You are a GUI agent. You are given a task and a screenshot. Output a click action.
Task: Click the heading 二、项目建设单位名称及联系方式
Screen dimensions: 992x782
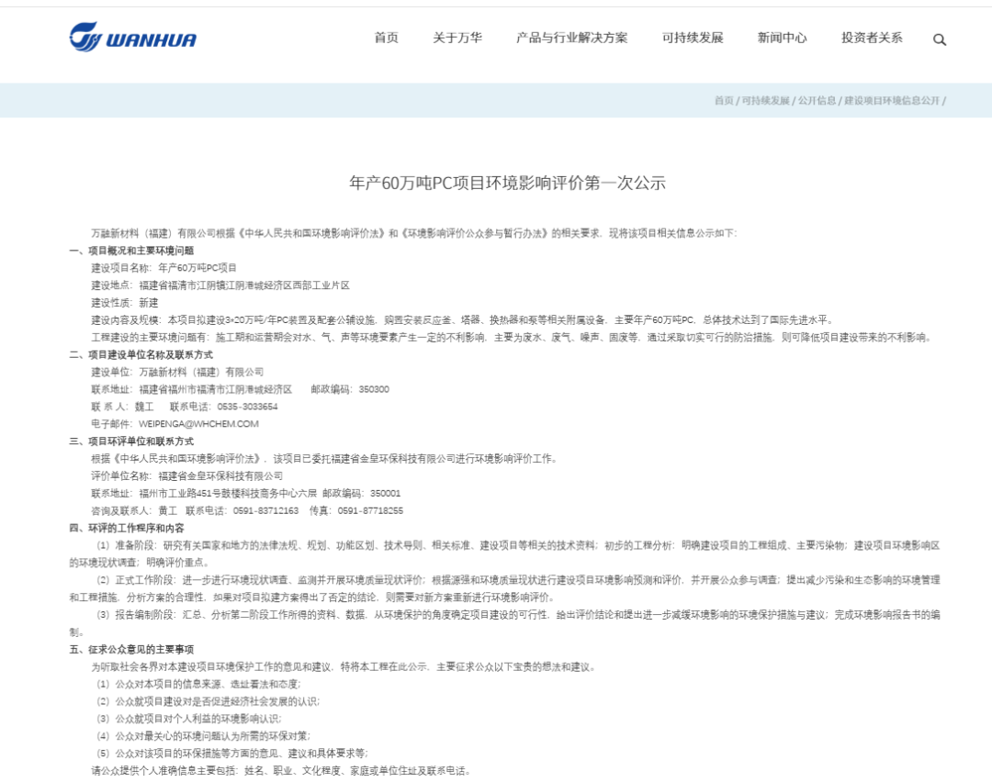click(141, 354)
